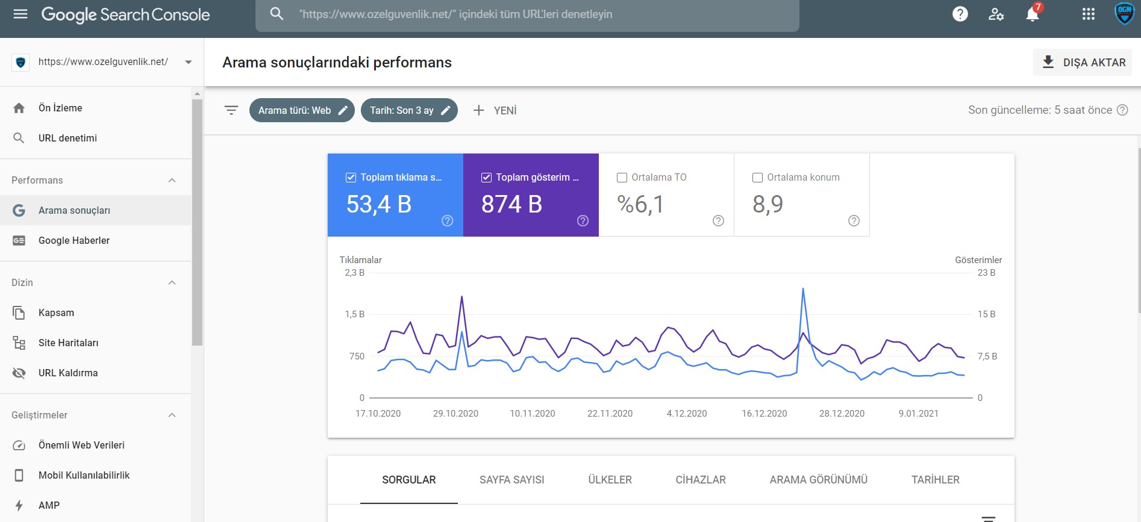Click the sidebar scrollbar up arrow
Image resolution: width=1141 pixels, height=522 pixels.
point(197,94)
